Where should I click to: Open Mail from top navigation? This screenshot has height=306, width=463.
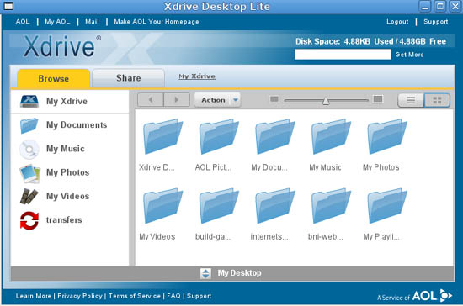[92, 22]
